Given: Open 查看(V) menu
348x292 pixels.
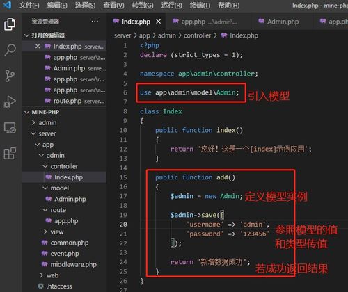Looking at the screenshot, I should [113, 5].
